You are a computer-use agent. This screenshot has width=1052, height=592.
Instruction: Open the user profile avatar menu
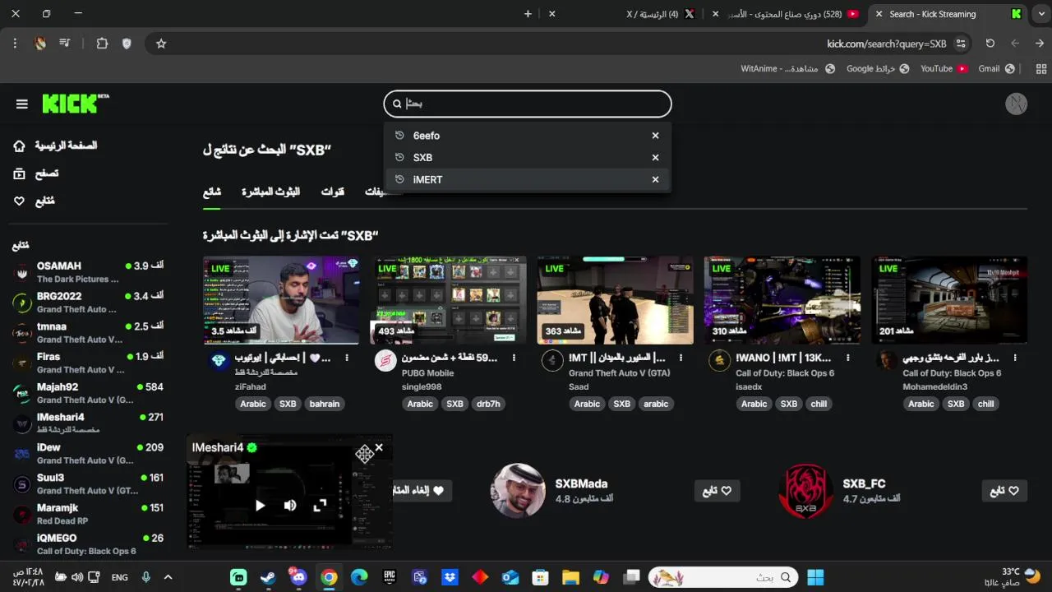coord(1017,104)
